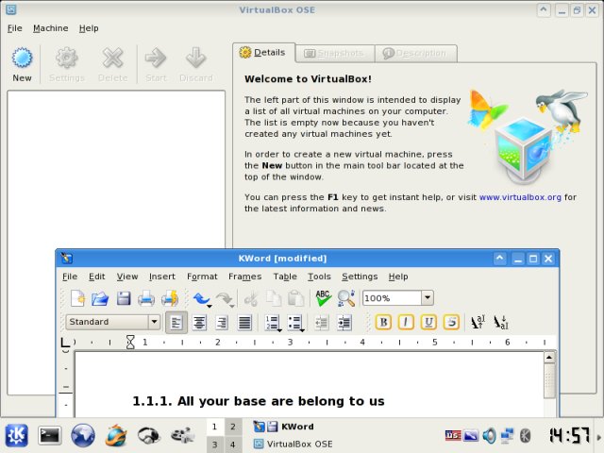The width and height of the screenshot is (604, 453).
Task: Click the tab-stop type selector on the ruler
Action: pos(65,343)
